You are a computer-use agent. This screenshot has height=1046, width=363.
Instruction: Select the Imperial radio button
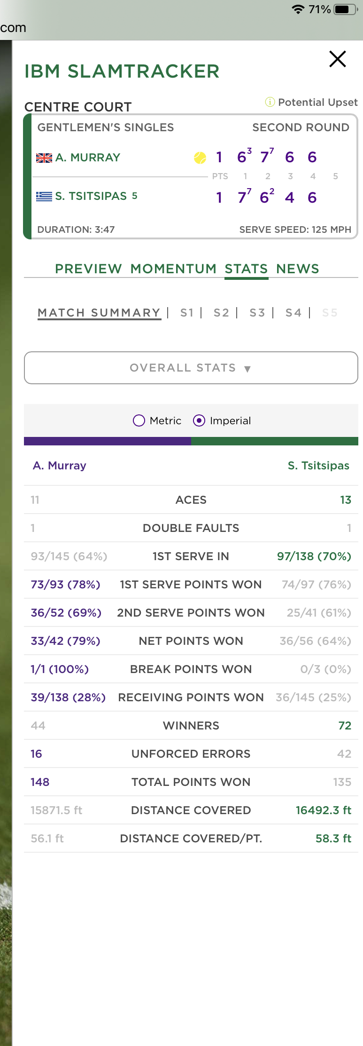[199, 420]
